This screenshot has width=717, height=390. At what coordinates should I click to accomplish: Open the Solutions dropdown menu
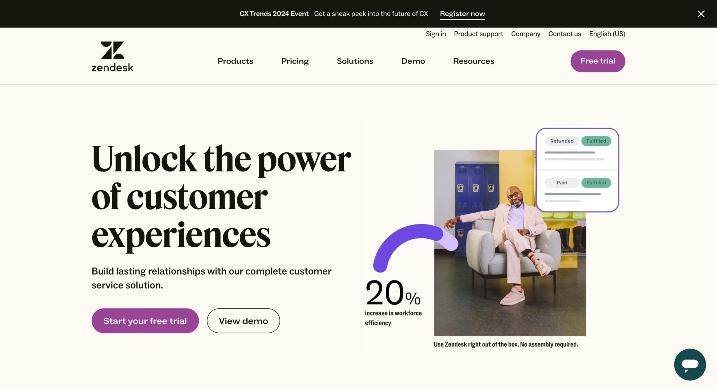355,61
